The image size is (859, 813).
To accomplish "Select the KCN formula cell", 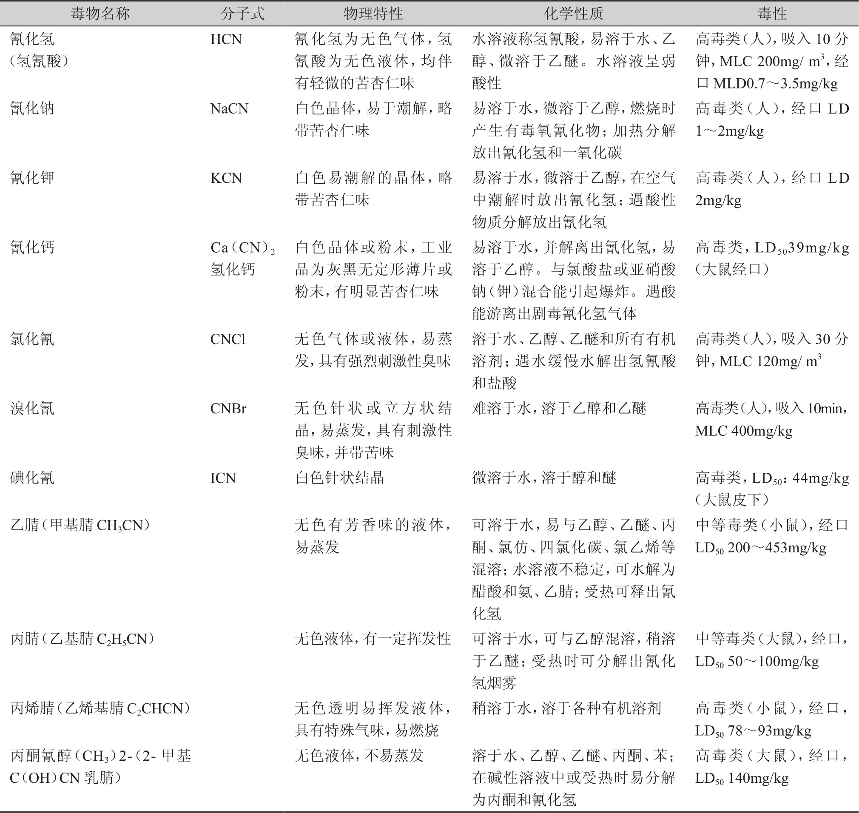I will coord(226,178).
